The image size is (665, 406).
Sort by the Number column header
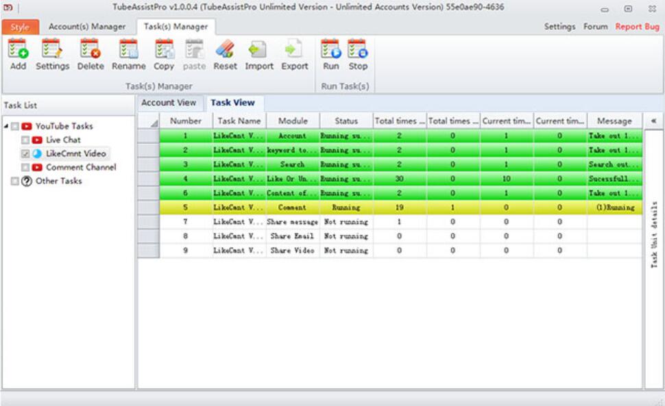(186, 121)
